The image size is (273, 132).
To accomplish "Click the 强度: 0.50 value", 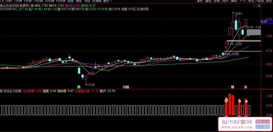I will click(50, 91).
